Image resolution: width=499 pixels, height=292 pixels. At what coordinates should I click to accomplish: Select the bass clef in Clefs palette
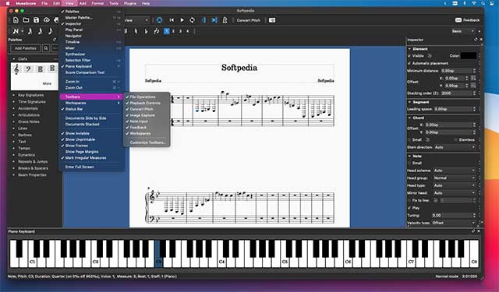[28, 69]
